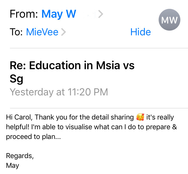The width and height of the screenshot is (188, 174).
Task: Tap the chevron next to May W
Action: tap(100, 14)
